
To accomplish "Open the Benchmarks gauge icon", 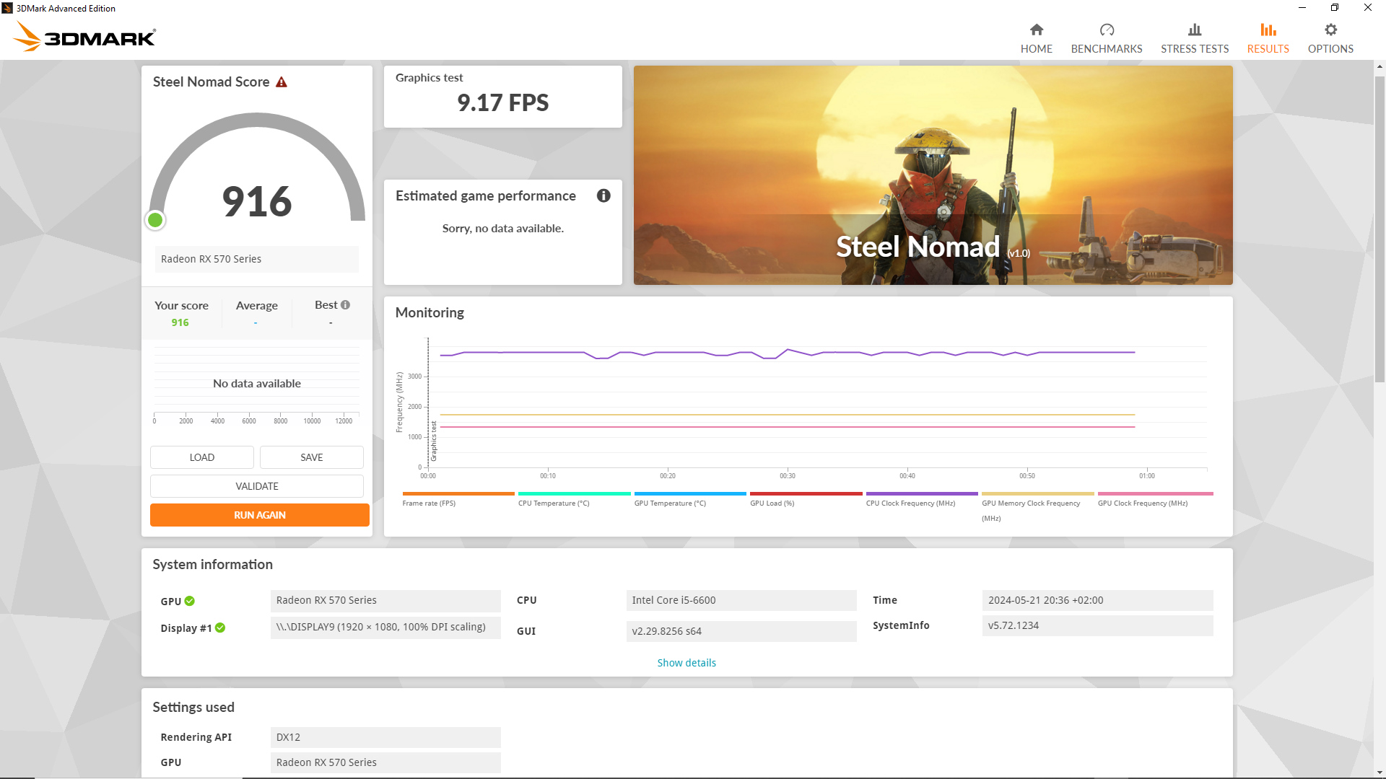I will click(x=1106, y=30).
